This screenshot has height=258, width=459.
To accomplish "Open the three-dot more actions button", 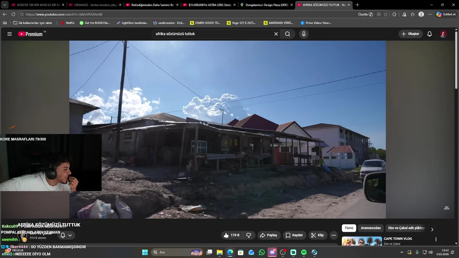I will (x=334, y=235).
